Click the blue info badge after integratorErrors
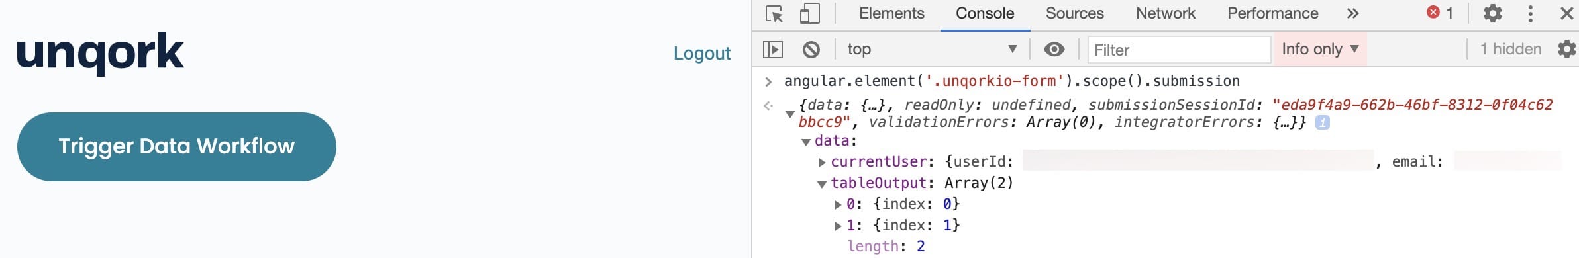 click(x=1322, y=122)
